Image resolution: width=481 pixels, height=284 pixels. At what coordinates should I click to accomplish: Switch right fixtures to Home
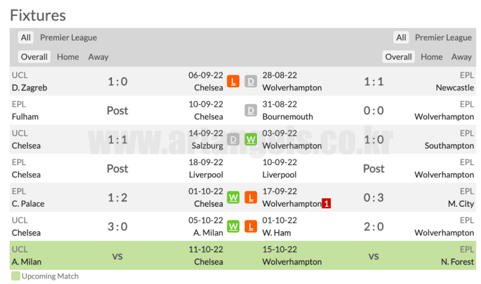click(432, 57)
